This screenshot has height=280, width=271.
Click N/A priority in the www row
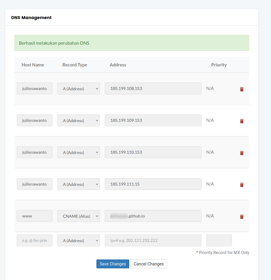(x=210, y=216)
